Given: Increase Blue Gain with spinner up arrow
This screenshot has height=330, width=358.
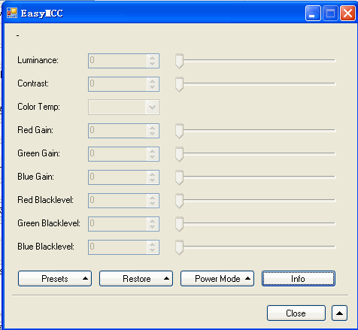Looking at the screenshot, I should 152,174.
